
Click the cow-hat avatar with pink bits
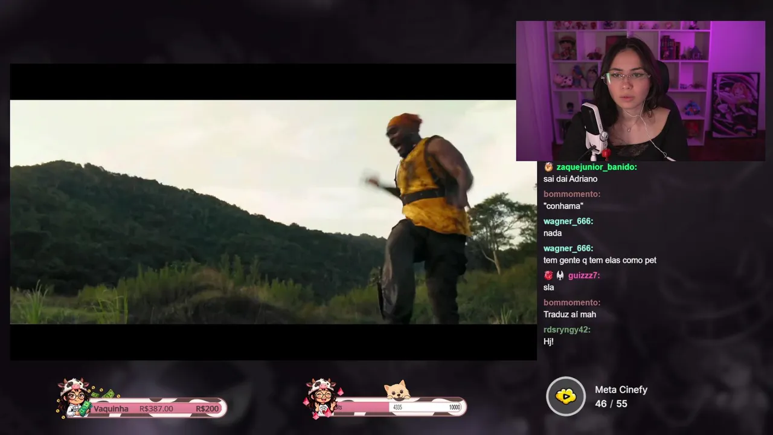click(322, 398)
